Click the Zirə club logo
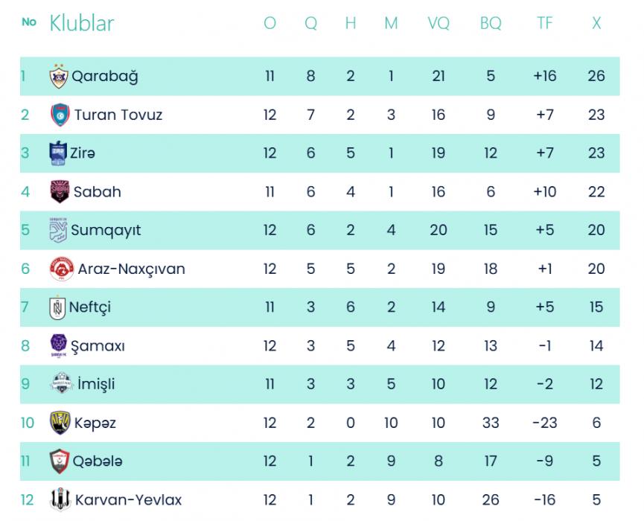 click(57, 153)
